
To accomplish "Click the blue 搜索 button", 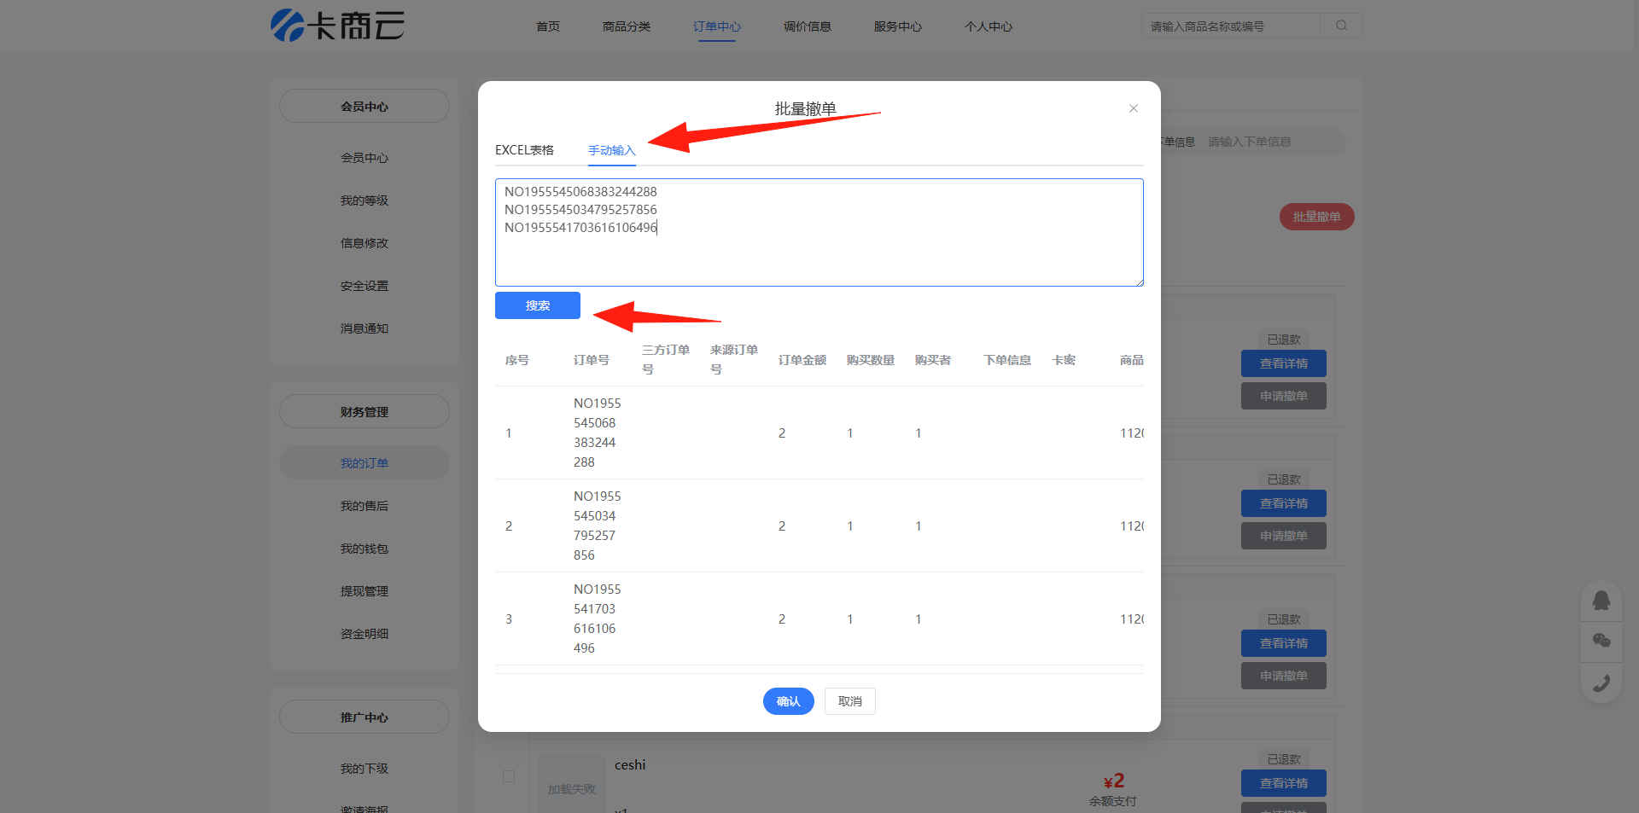I will (x=537, y=305).
